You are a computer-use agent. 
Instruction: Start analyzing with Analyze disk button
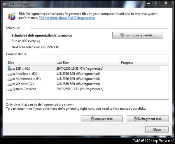click(x=102, y=119)
